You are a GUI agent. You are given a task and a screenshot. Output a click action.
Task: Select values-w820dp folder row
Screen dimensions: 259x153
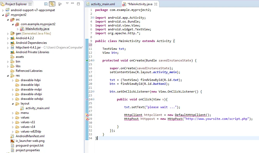click(x=31, y=131)
